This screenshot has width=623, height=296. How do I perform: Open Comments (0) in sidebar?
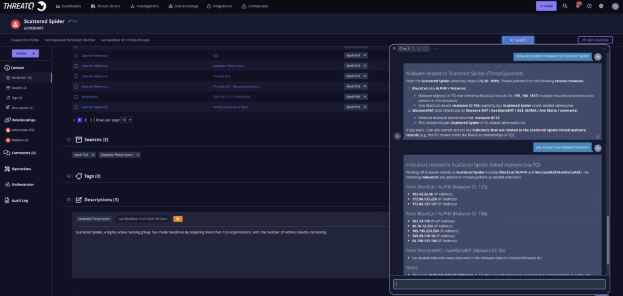pyautogui.click(x=20, y=153)
